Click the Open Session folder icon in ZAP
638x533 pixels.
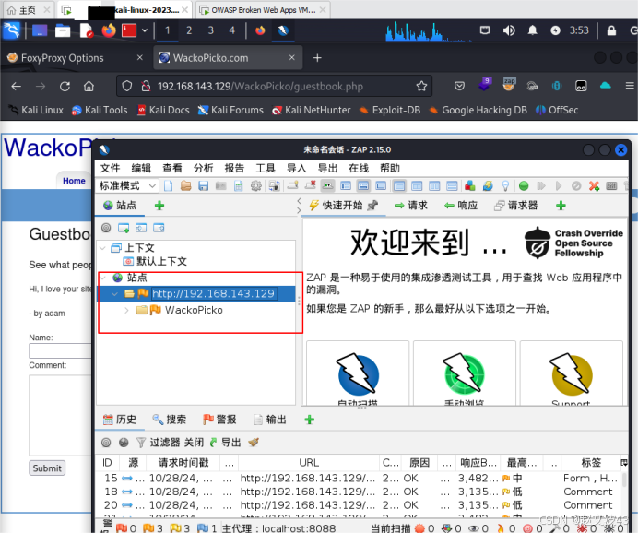[186, 186]
